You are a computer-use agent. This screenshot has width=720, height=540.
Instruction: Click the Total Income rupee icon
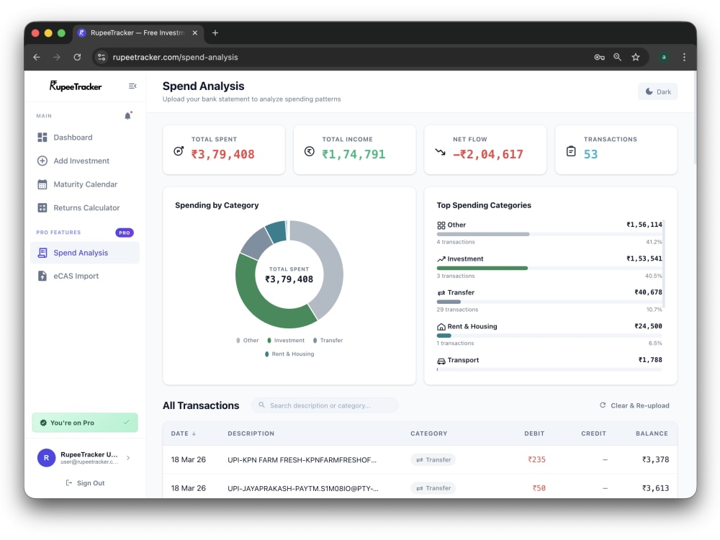click(310, 151)
